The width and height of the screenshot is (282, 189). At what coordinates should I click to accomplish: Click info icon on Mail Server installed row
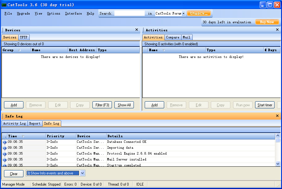pos(5,160)
